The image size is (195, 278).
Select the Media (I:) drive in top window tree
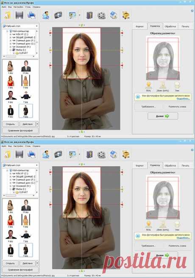pos(21,50)
